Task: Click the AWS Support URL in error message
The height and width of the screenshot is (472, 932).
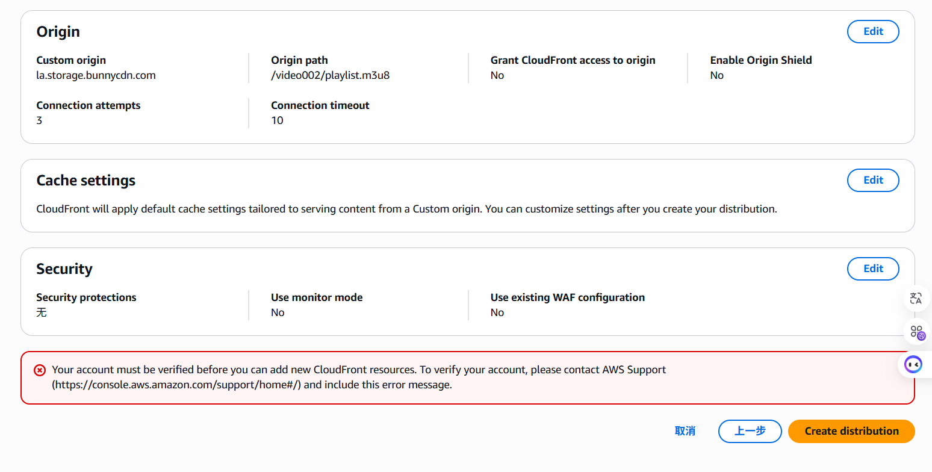Action: [x=176, y=385]
